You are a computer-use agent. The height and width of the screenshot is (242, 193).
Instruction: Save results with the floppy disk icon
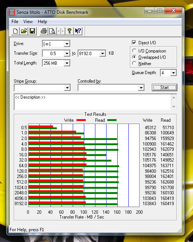(x=32, y=31)
